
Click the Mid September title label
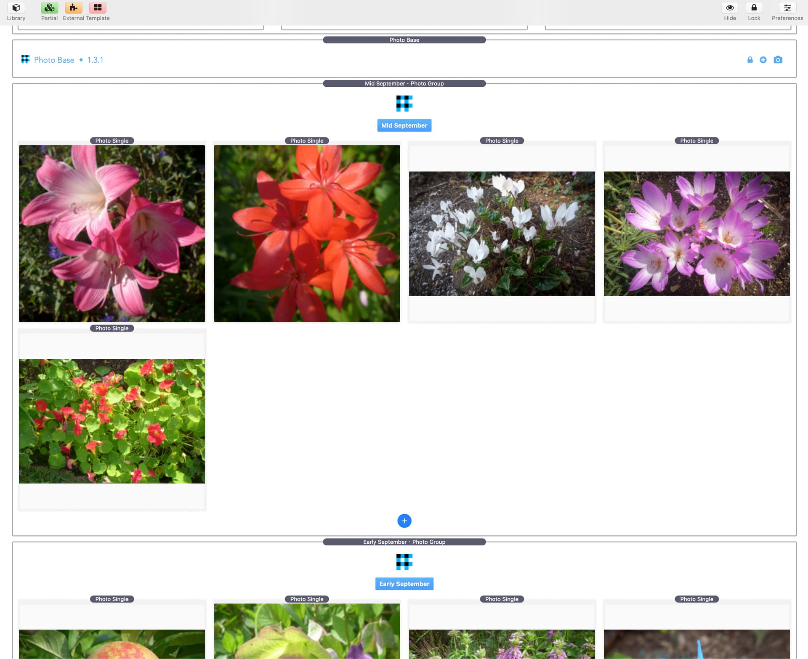[404, 125]
